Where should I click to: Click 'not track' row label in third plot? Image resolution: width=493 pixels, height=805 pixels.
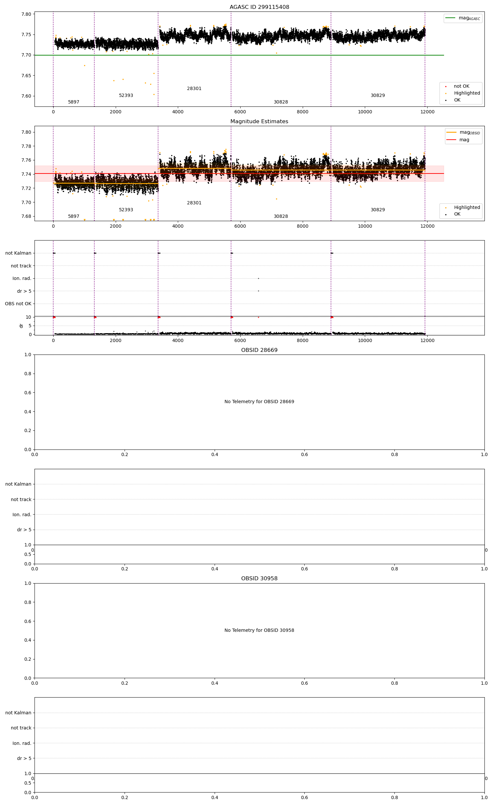[21, 266]
